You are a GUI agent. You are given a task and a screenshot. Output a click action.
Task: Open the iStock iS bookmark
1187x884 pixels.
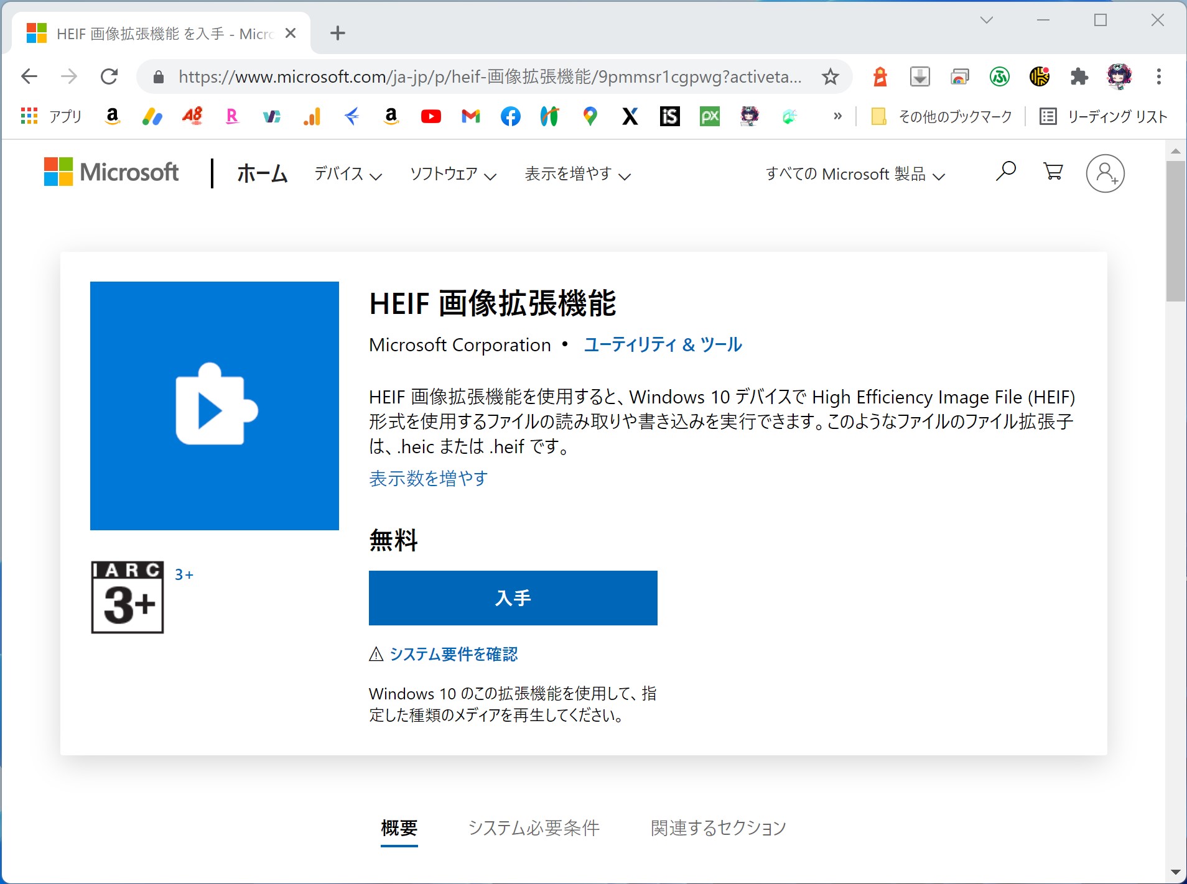[670, 116]
